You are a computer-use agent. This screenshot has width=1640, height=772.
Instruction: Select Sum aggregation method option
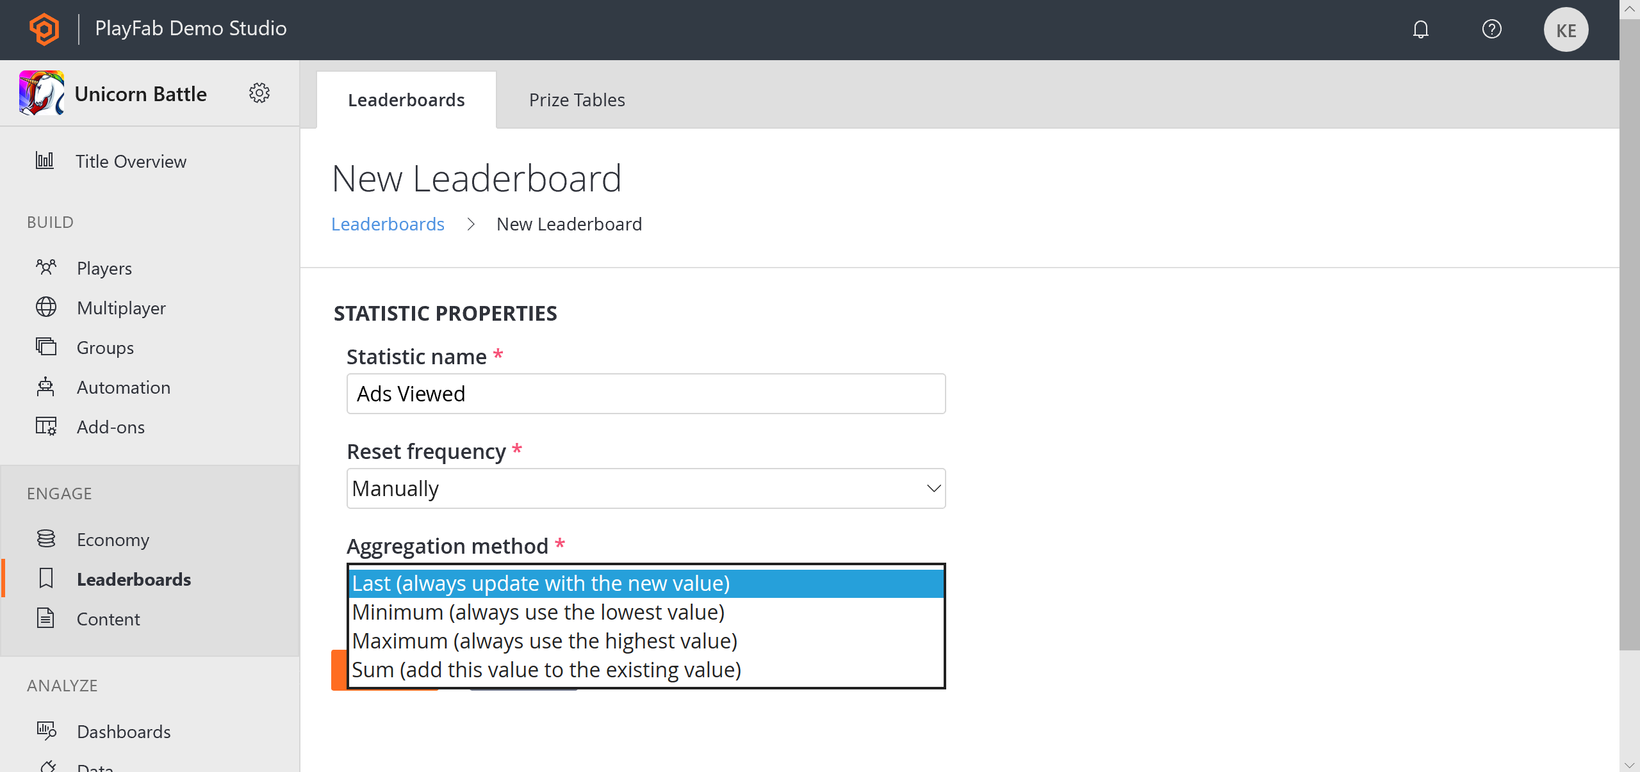pos(546,668)
